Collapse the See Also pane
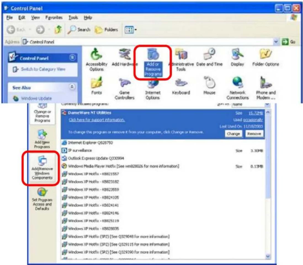The width and height of the screenshot is (303, 265). point(72,87)
